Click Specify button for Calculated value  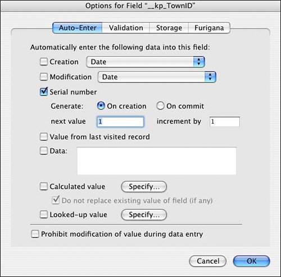[144, 187]
